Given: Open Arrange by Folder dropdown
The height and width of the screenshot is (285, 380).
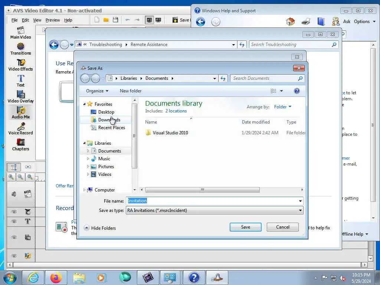Looking at the screenshot, I should click(282, 107).
